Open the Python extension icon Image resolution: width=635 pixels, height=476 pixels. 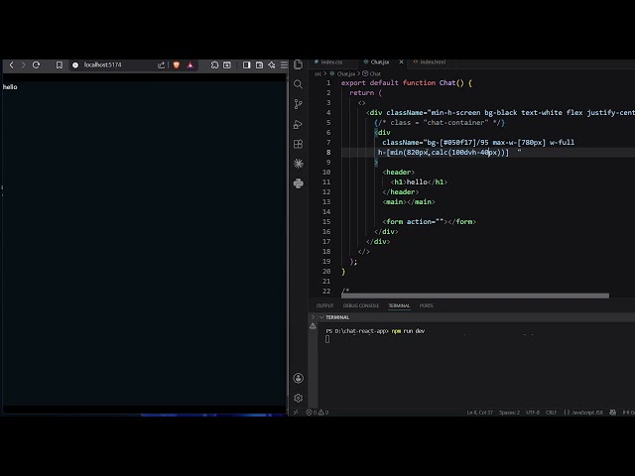click(298, 183)
